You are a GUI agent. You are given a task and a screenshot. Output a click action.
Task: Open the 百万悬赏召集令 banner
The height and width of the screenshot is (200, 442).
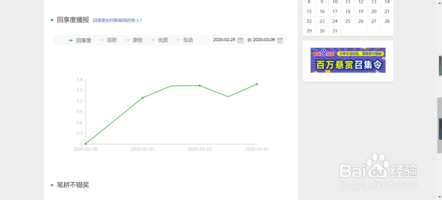click(x=348, y=60)
